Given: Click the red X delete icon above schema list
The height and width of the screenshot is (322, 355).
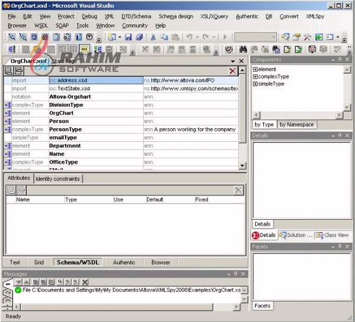Looking at the screenshot, I should coord(233,71).
